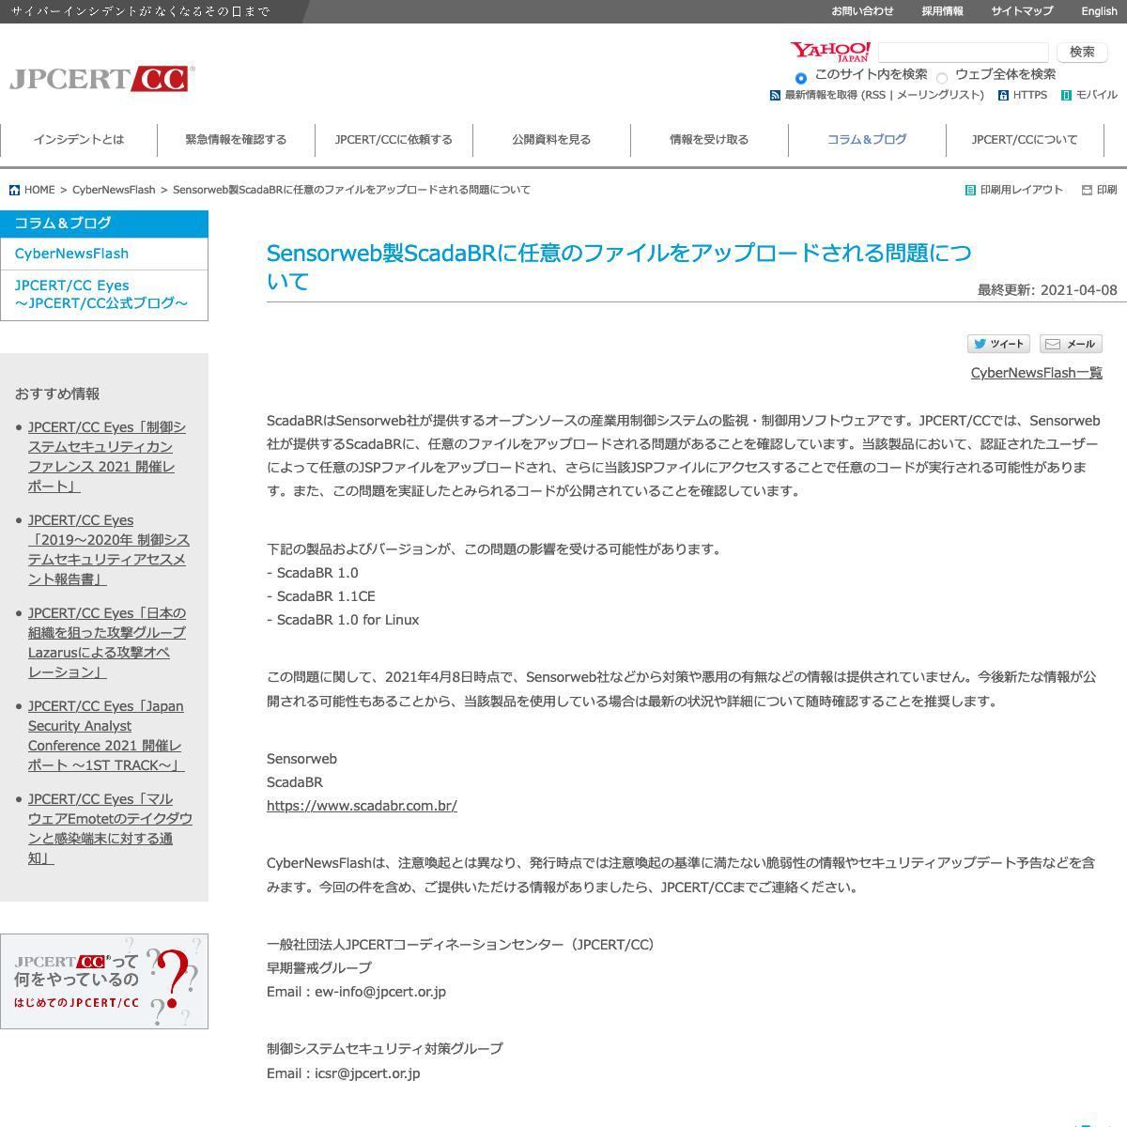
Task: Click 'ScadaBR 1.1CE' list entry
Action: (320, 596)
